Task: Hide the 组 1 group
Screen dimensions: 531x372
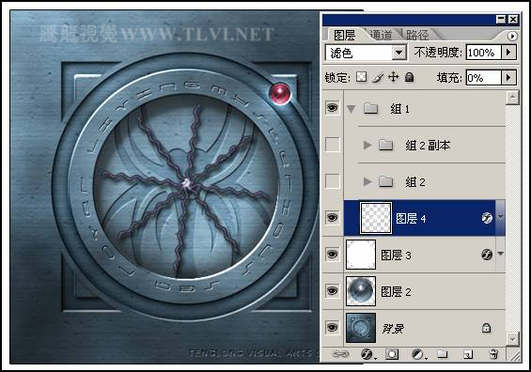Action: coord(332,108)
